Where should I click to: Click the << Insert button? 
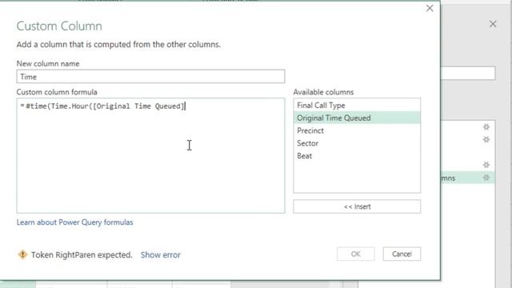point(357,206)
